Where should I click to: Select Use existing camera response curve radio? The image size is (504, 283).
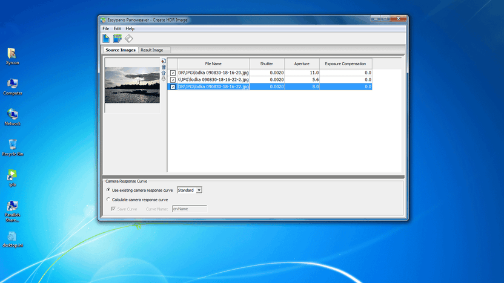click(x=108, y=190)
